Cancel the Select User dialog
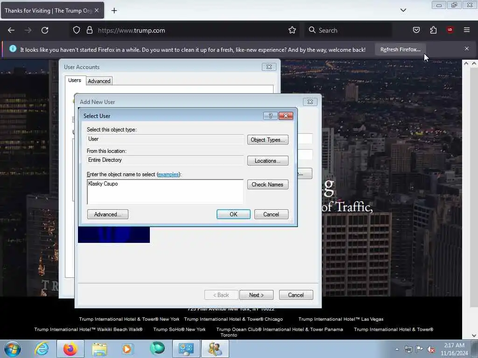This screenshot has height=358, width=478. pyautogui.click(x=271, y=214)
